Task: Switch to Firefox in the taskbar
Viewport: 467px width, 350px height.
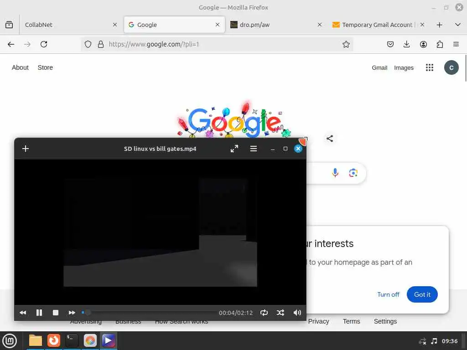Action: tap(54, 340)
